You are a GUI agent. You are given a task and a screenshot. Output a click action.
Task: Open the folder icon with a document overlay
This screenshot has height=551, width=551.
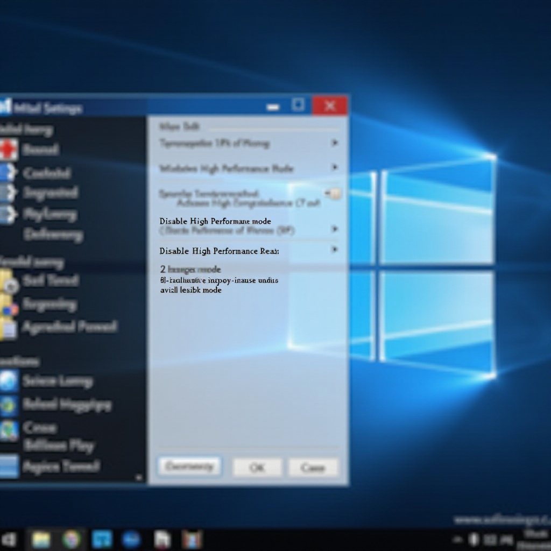(9, 328)
